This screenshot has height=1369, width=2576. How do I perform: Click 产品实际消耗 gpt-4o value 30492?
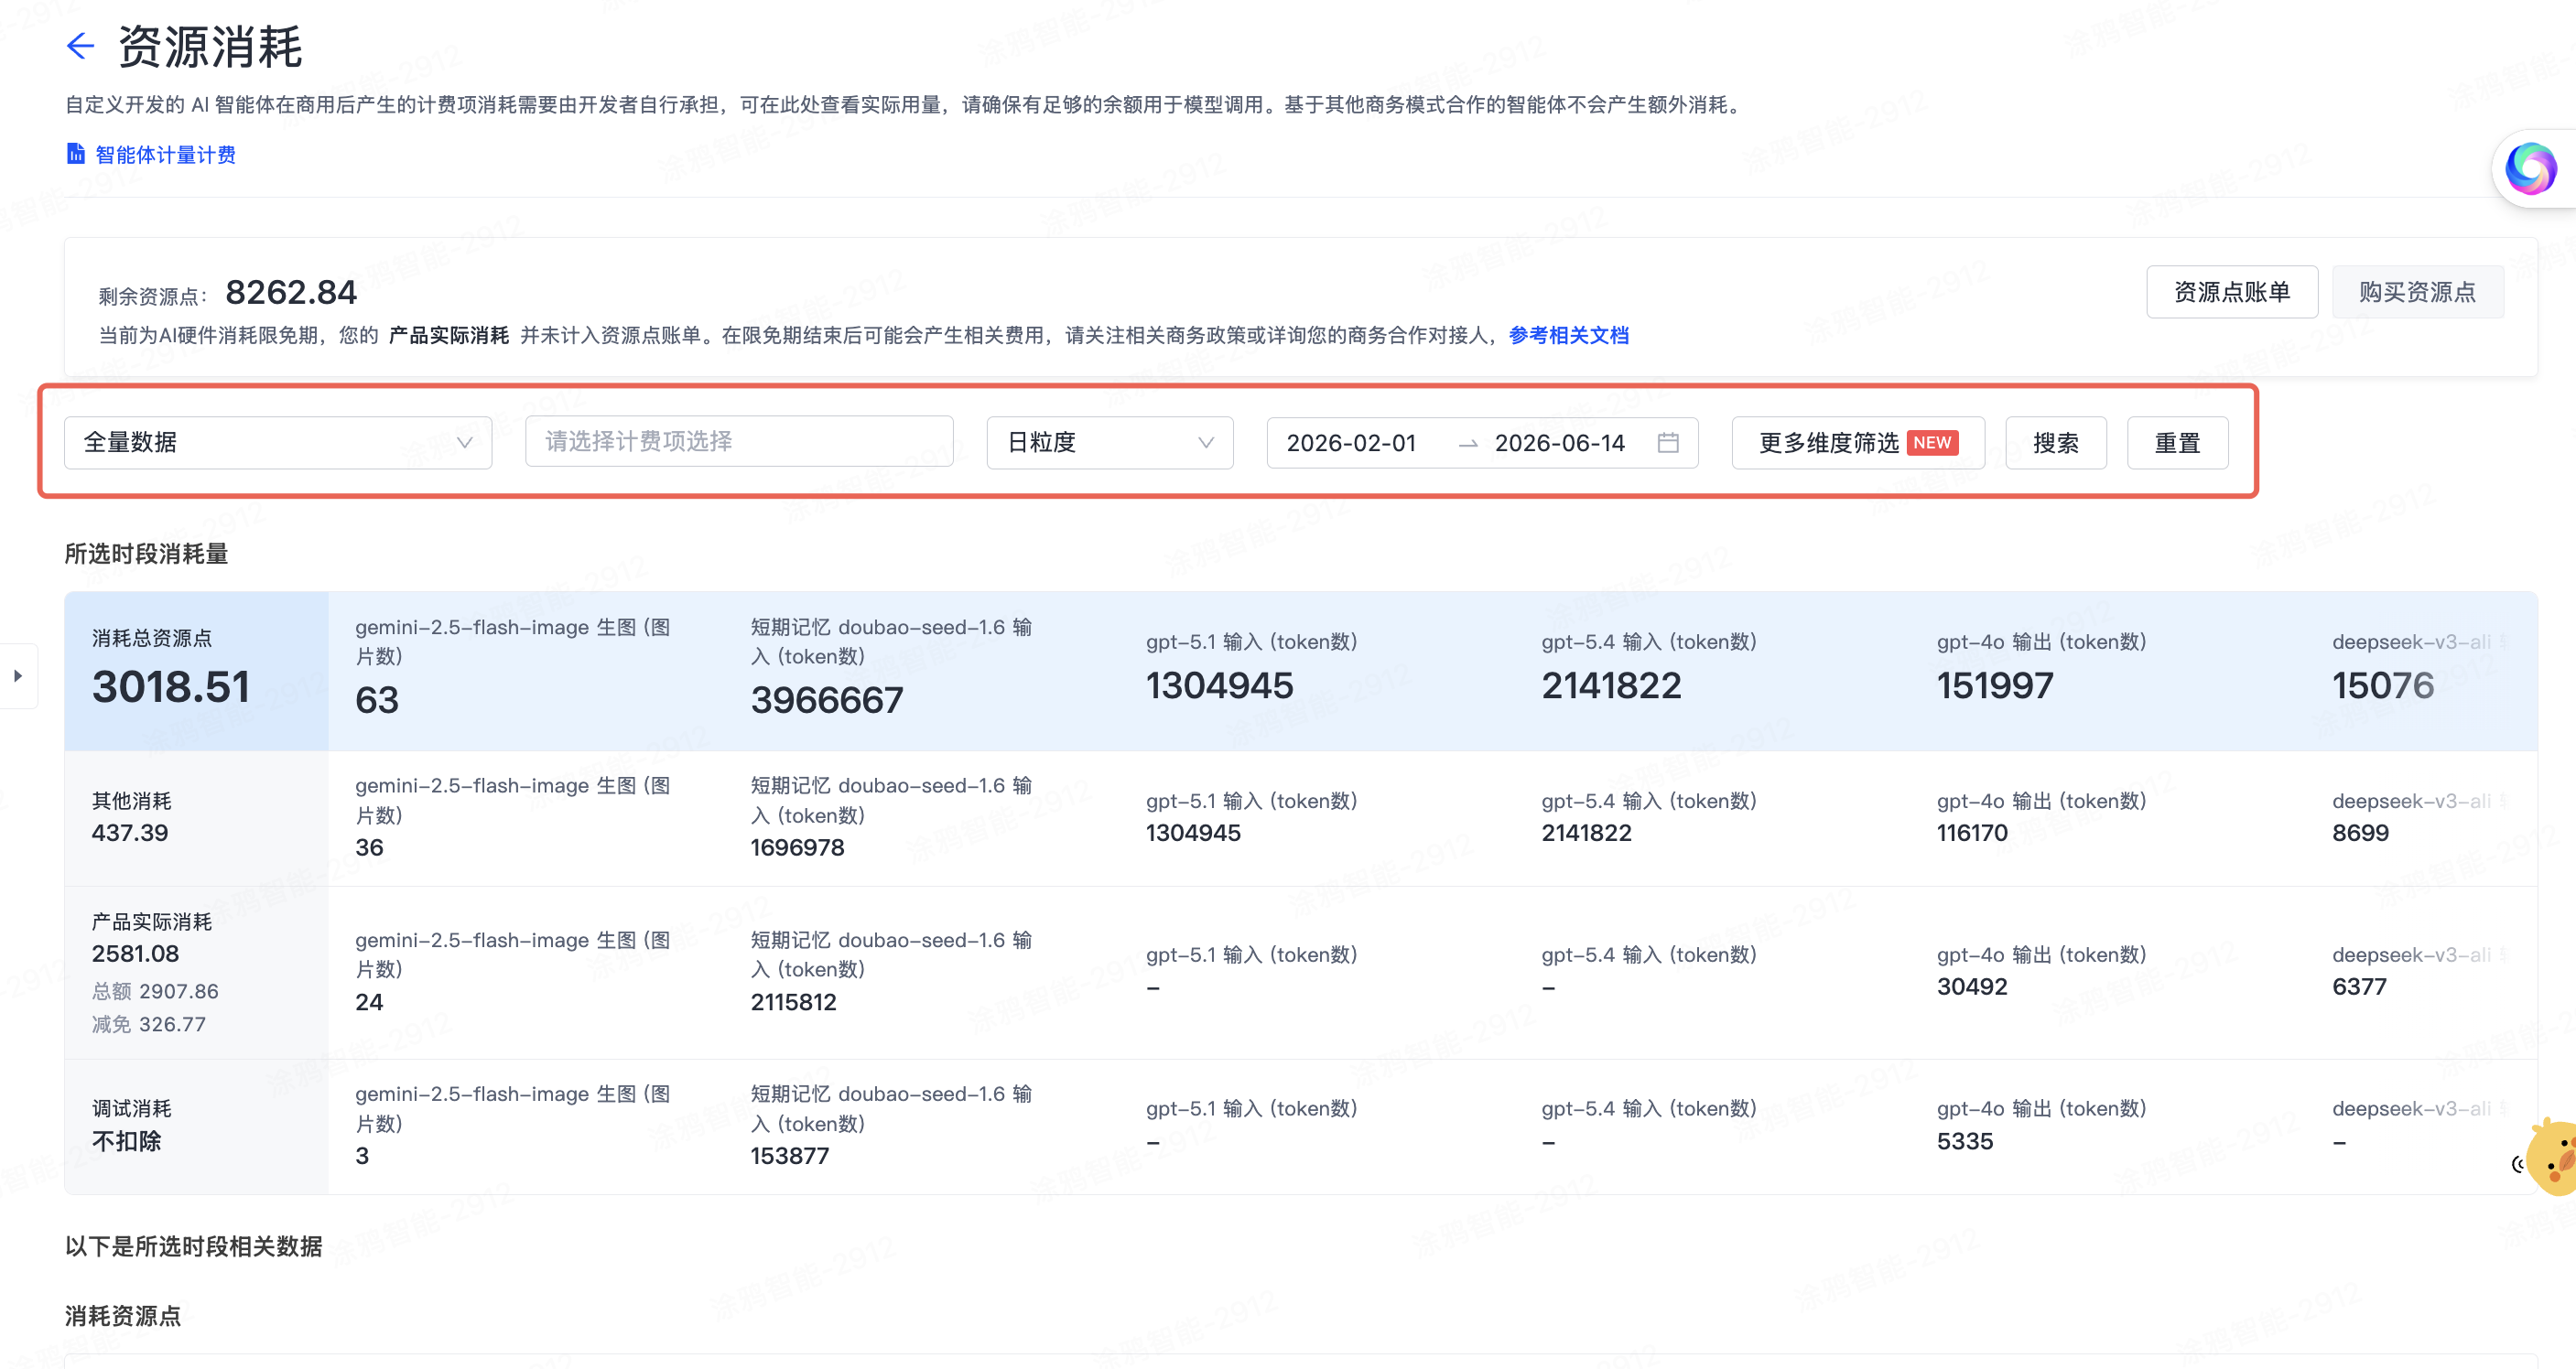click(x=1972, y=987)
